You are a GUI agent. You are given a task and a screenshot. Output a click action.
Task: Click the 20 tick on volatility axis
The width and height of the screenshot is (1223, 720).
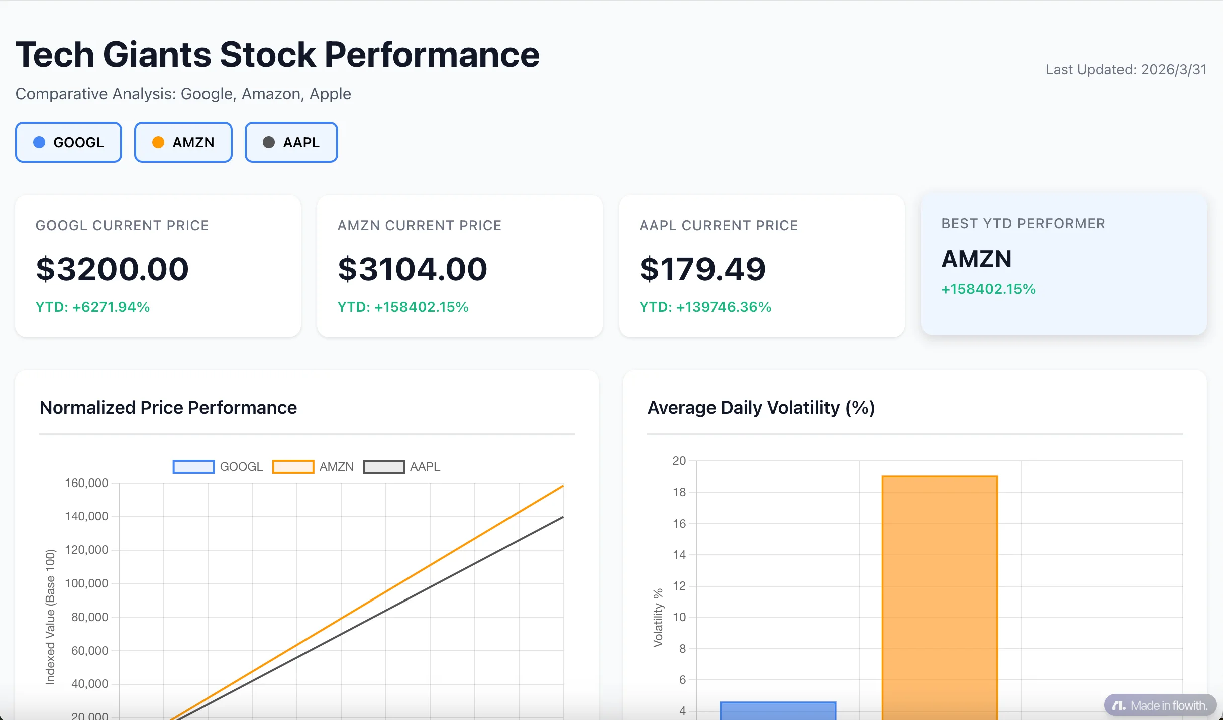coord(679,461)
